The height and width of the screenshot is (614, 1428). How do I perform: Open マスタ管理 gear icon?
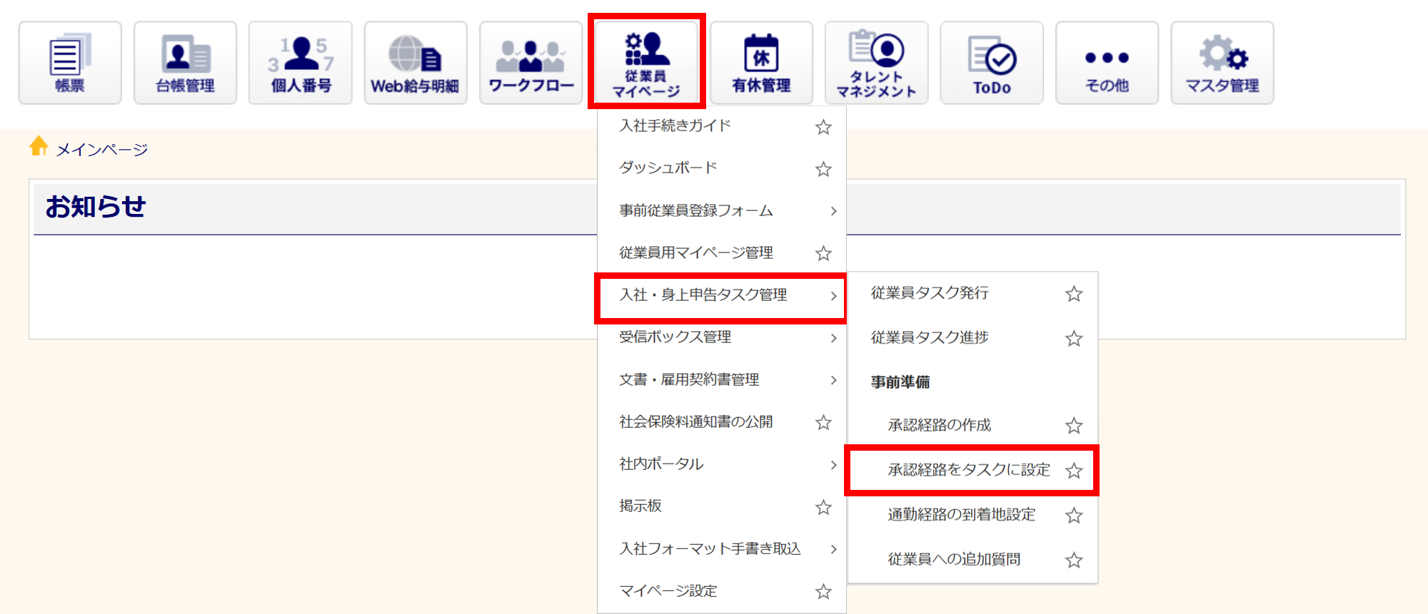pos(1222,63)
